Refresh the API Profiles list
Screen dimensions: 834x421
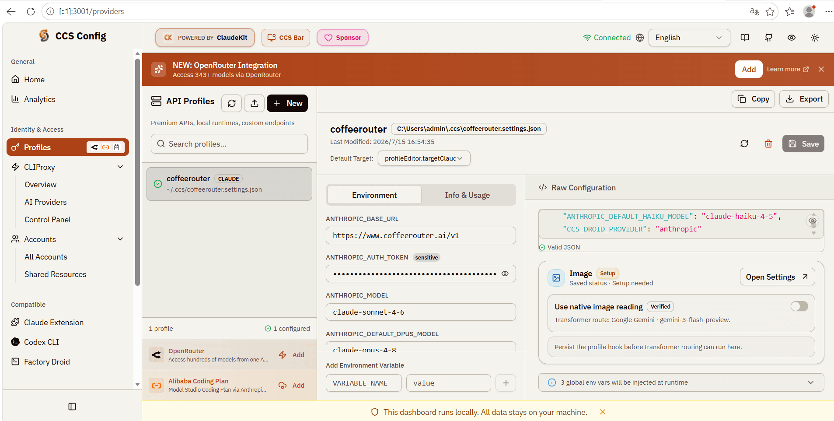click(x=232, y=103)
